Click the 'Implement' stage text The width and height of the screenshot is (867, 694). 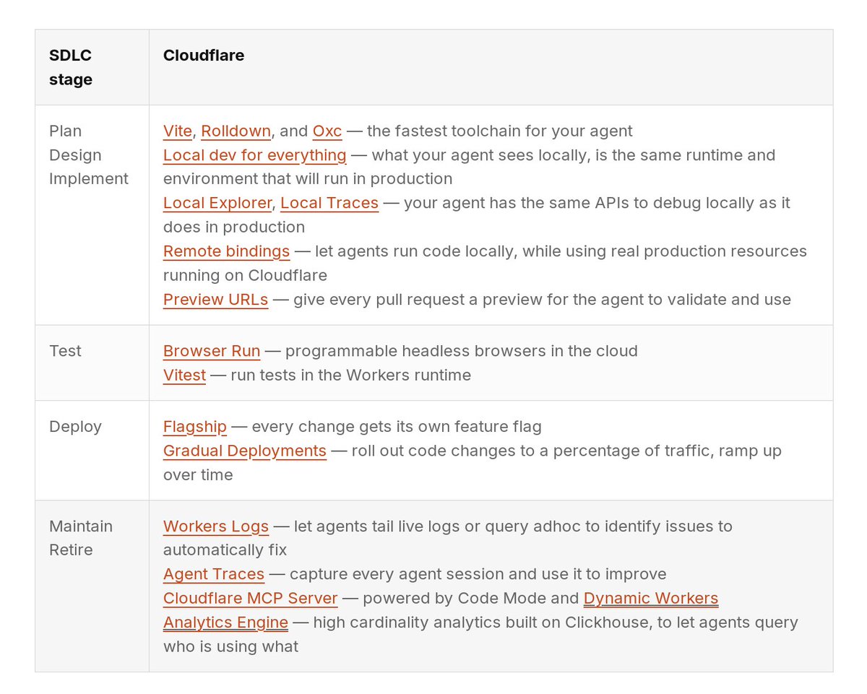(x=89, y=178)
